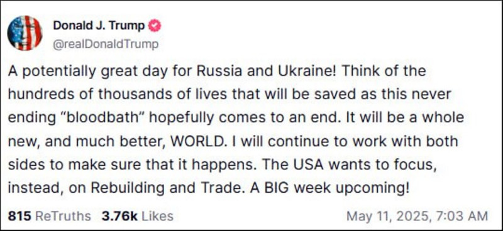Open the Donald J. Trump display name
Viewport: 503px width, 231px height.
(99, 26)
